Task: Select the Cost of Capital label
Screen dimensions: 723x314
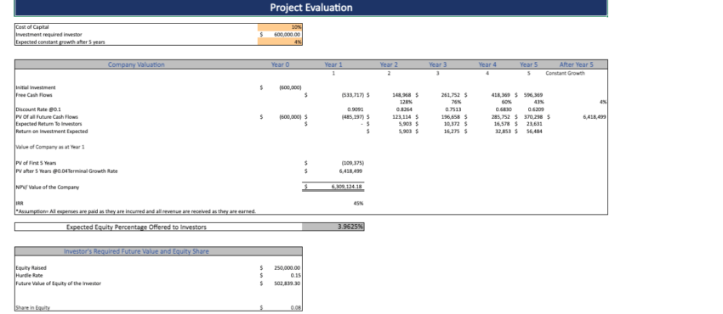Action: [x=32, y=27]
